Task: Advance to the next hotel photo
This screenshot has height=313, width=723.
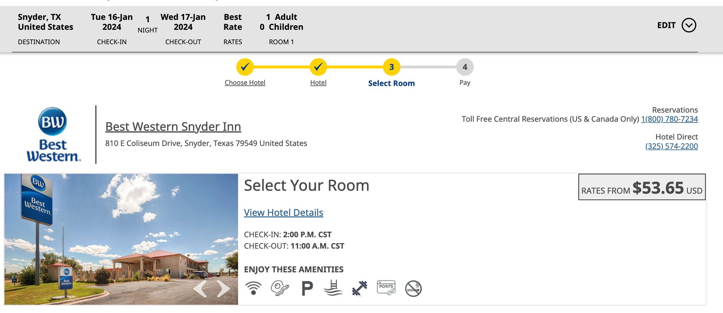Action: pos(223,289)
